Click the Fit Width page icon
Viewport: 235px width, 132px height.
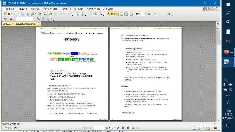(131, 14)
